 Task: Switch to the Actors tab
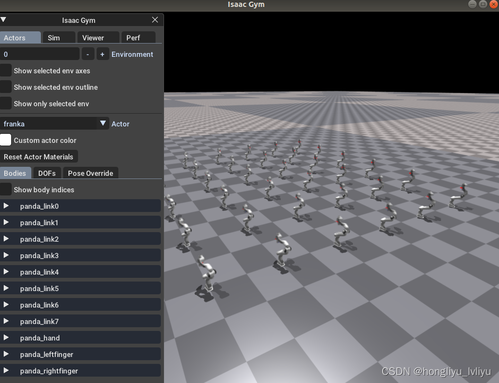pyautogui.click(x=20, y=38)
